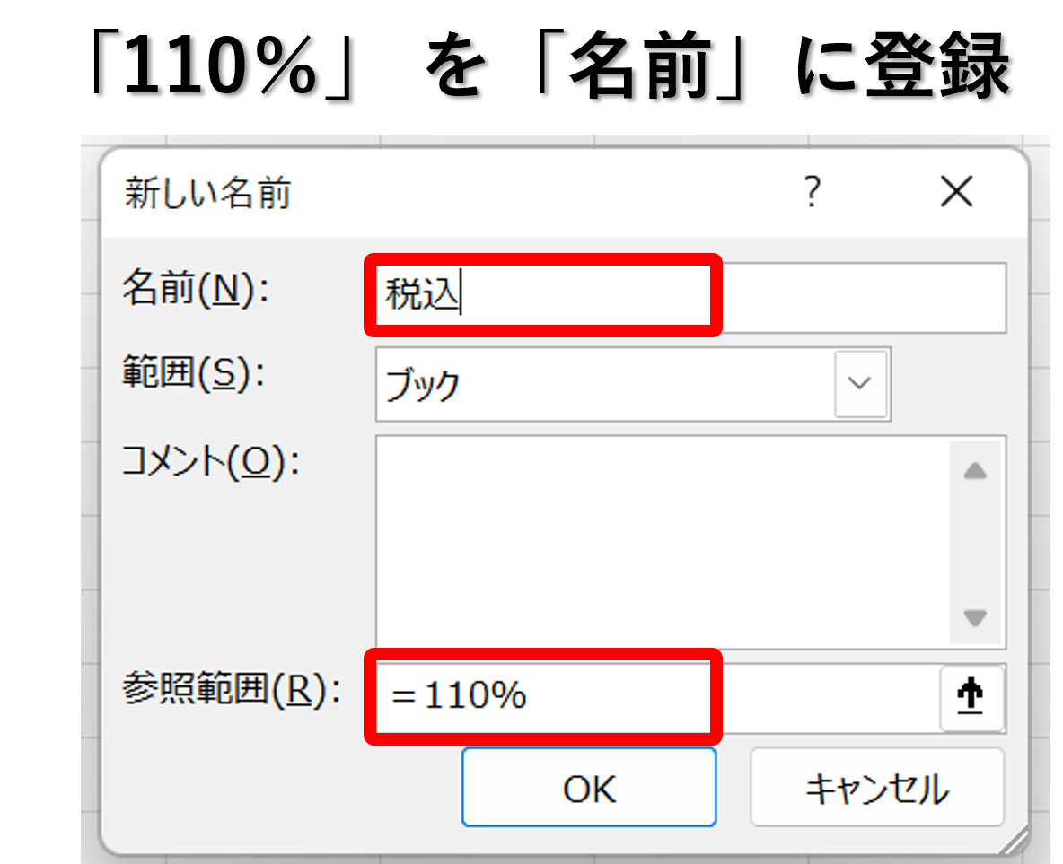Viewport: 1063px width, 864px height.
Task: Click the 参照範囲 field containing =110%
Action: pos(657,696)
